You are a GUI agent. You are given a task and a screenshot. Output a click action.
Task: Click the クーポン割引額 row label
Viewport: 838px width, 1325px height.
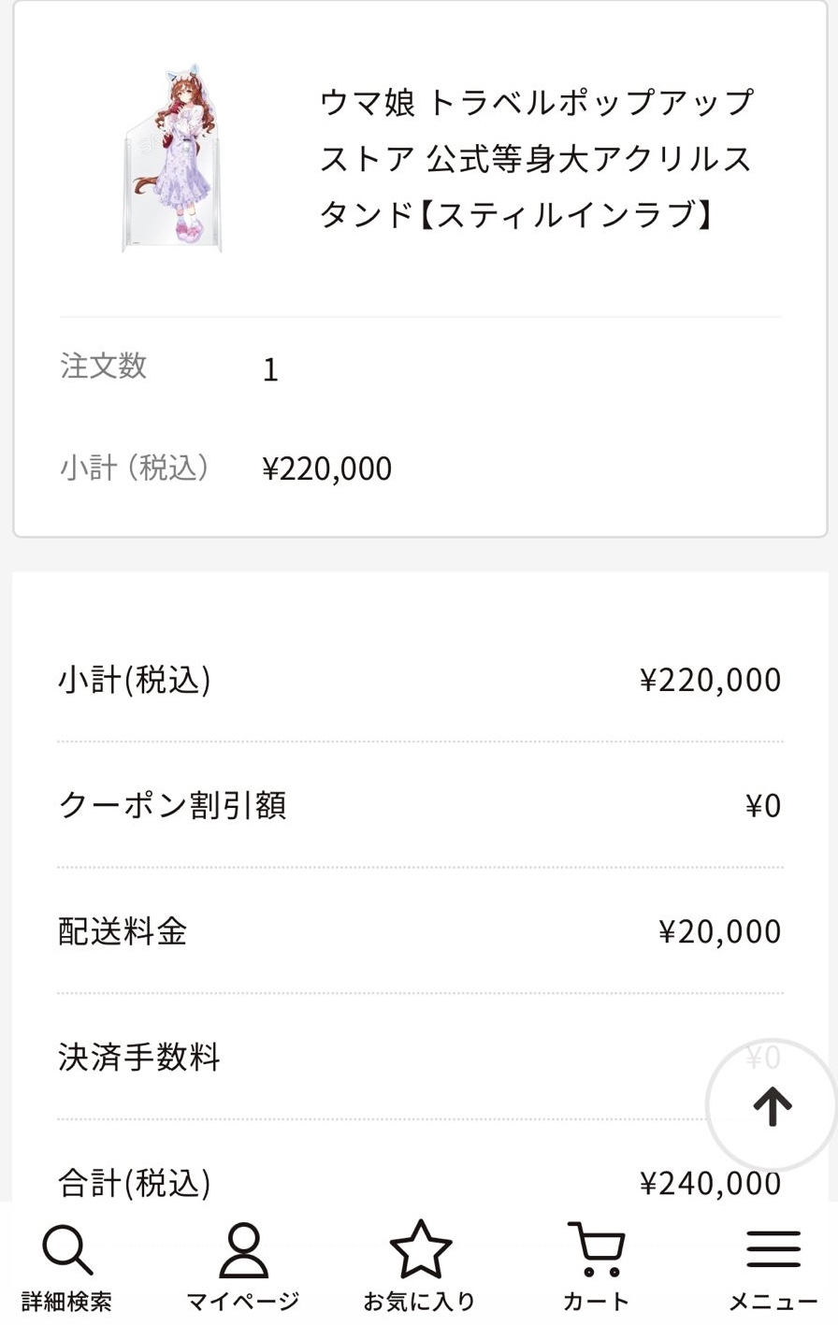click(172, 805)
